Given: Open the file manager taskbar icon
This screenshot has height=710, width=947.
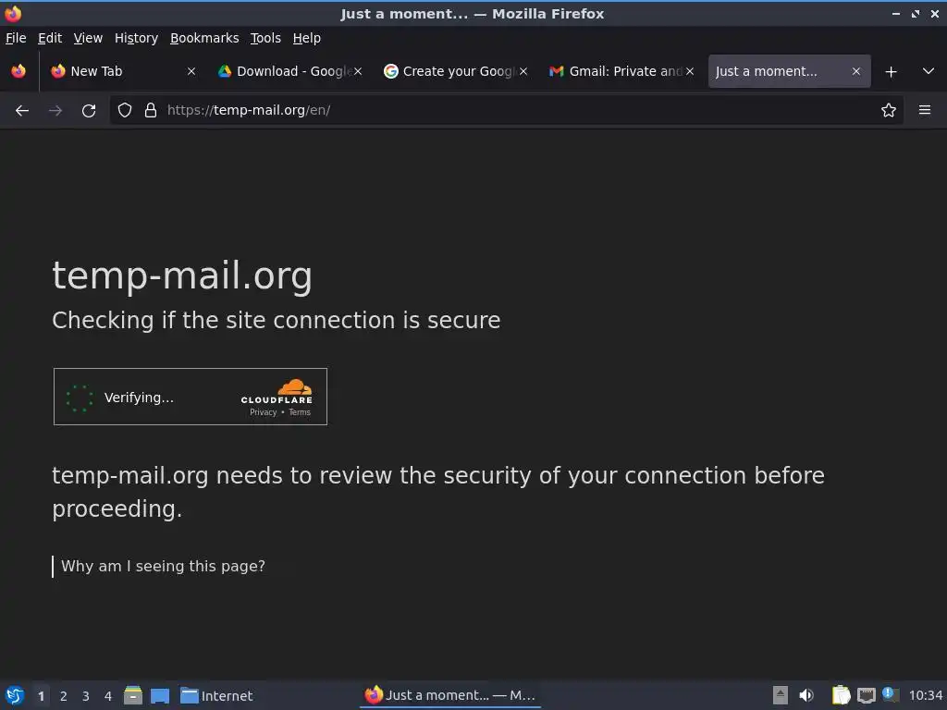Looking at the screenshot, I should (x=133, y=695).
